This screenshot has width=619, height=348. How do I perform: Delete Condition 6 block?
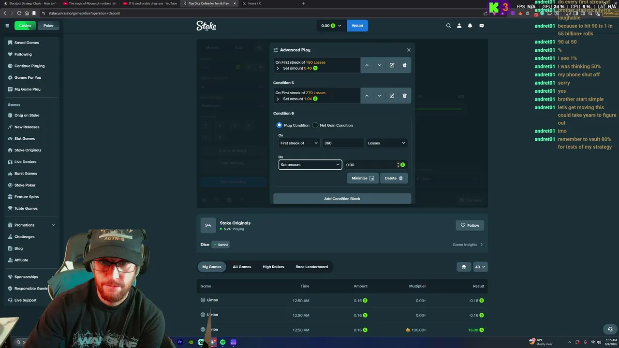(x=394, y=178)
